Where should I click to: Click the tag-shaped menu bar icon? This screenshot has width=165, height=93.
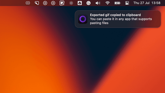click(x=37, y=3)
